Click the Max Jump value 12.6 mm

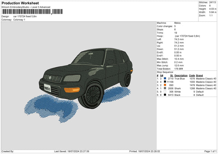click(179, 65)
